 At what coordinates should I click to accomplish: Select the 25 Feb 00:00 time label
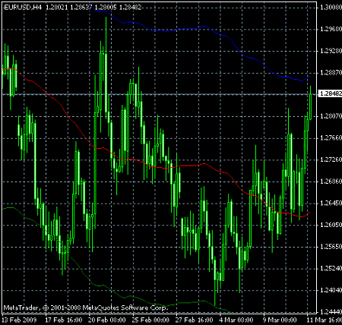pos(150,320)
